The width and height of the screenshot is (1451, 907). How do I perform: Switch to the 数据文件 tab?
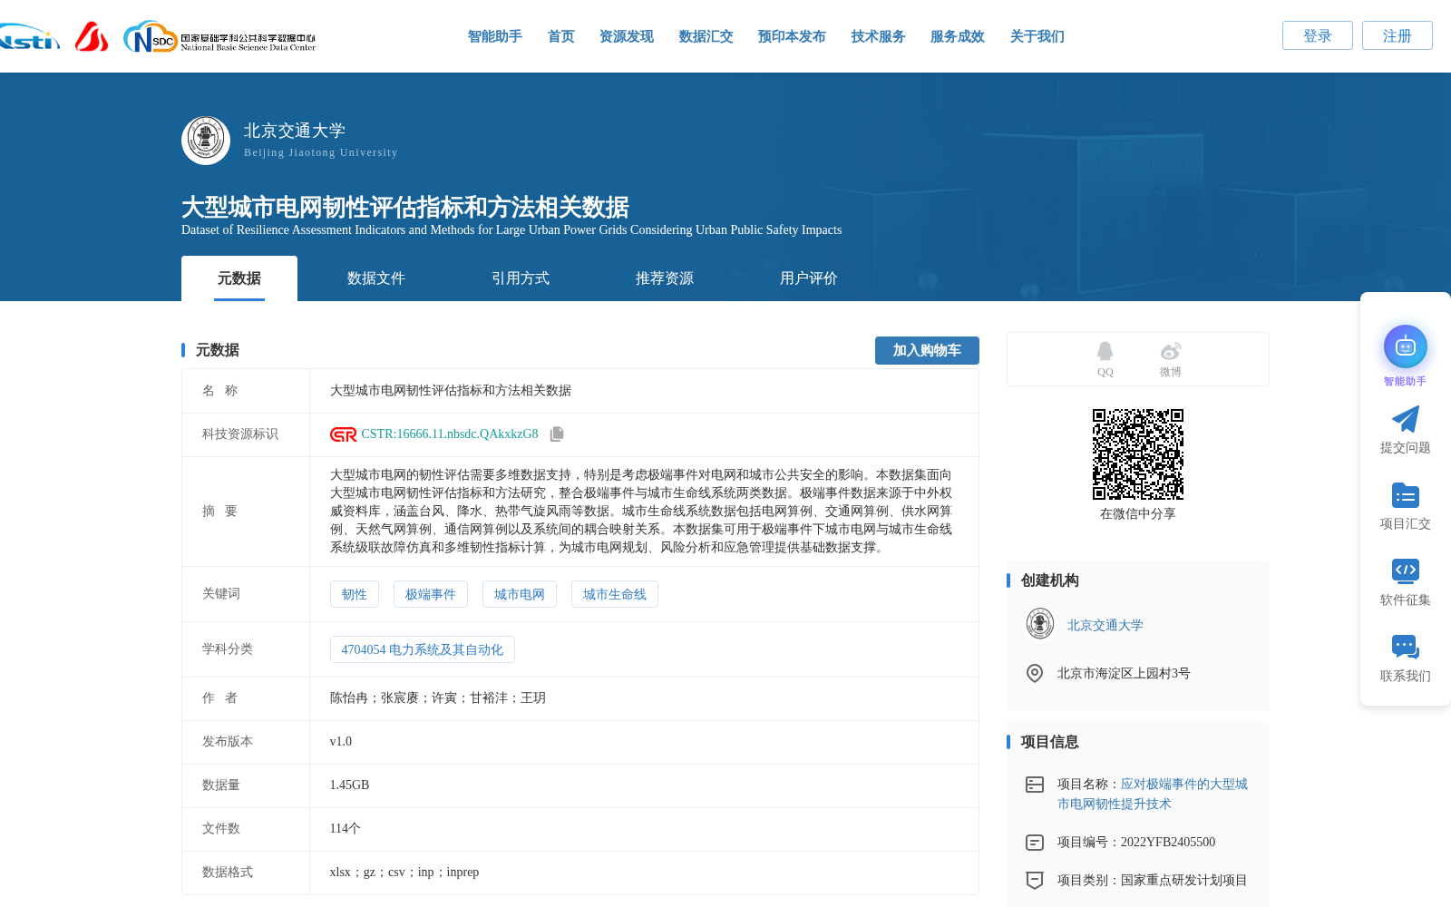click(x=376, y=278)
